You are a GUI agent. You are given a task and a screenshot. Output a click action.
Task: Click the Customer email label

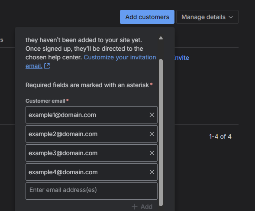pos(45,101)
